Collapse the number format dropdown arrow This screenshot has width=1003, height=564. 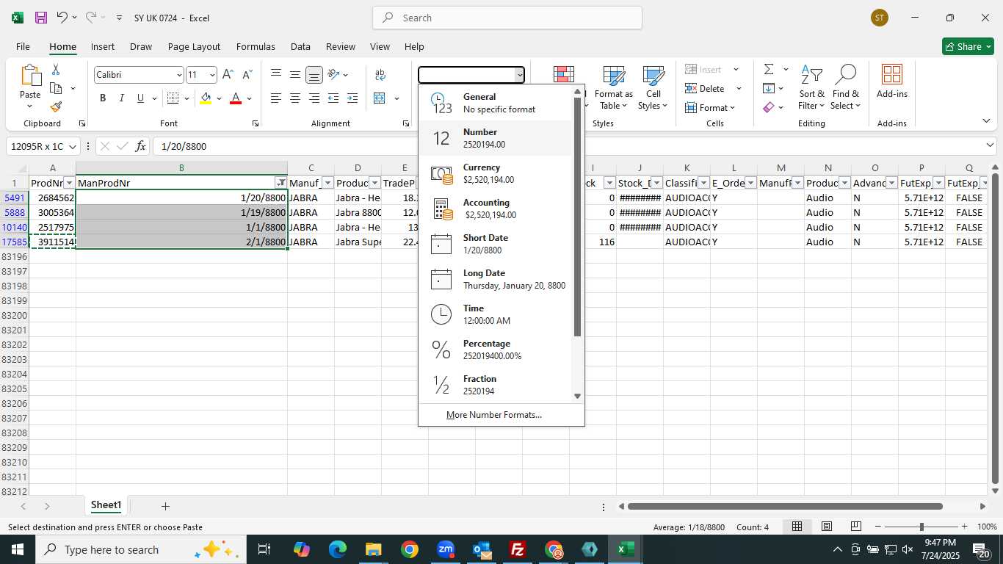tap(519, 75)
